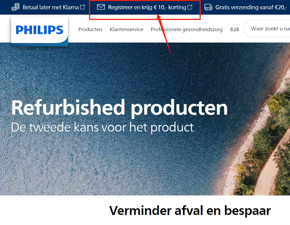This screenshot has height=225, width=290.
Task: Open Professionele gezondheidszorg menu
Action: 186,29
